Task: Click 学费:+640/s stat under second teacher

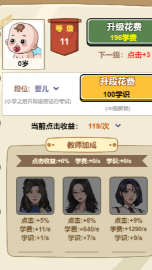Action: pos(82,229)
